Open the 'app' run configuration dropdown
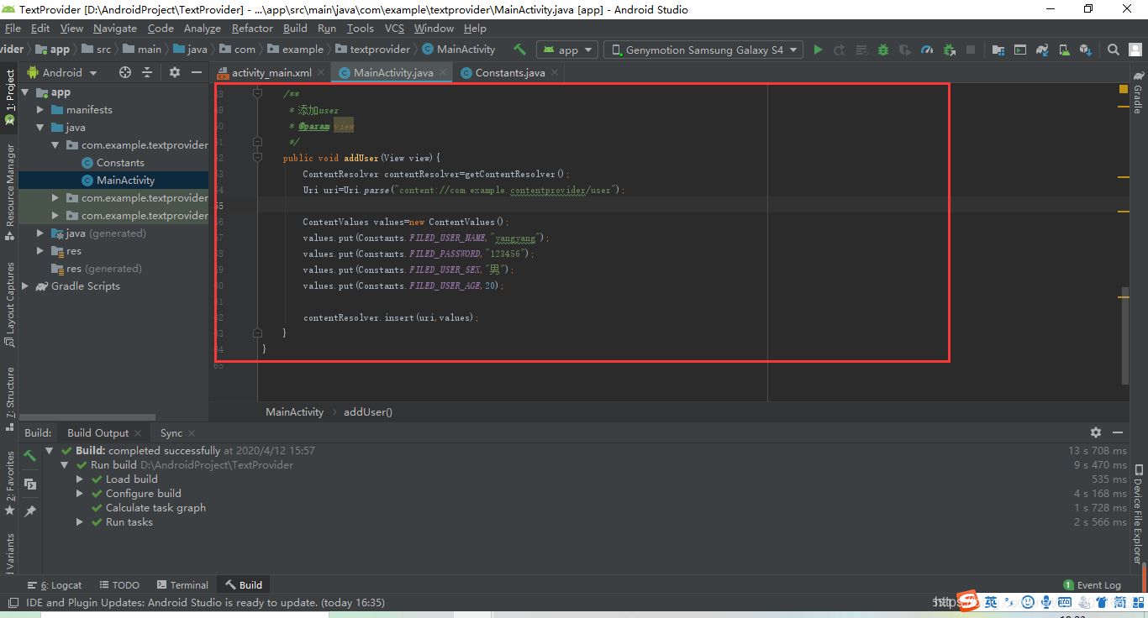Viewport: 1148px width, 618px height. coord(567,50)
